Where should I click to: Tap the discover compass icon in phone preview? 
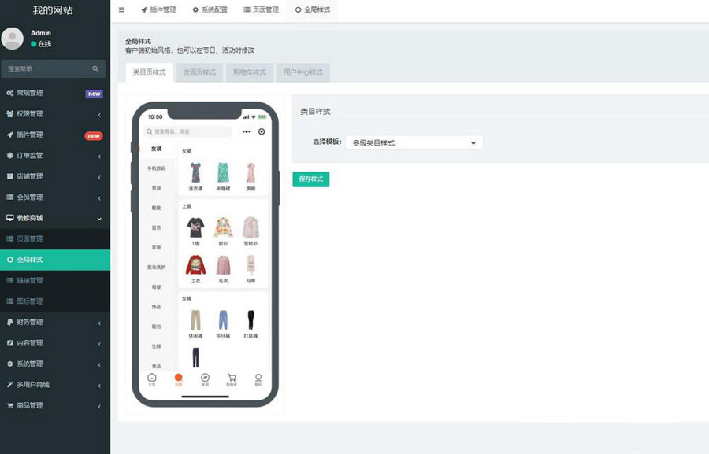point(205,378)
